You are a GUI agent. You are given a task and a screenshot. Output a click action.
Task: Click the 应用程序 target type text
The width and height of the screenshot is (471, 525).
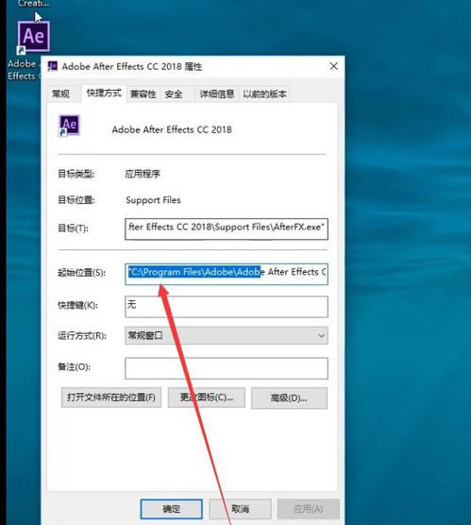[143, 174]
